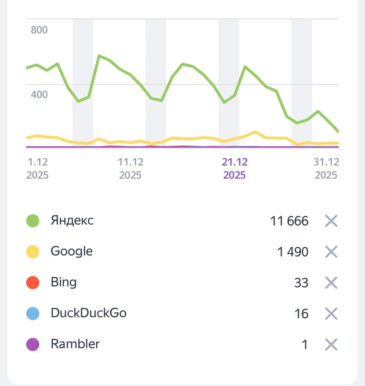The width and height of the screenshot is (365, 386).
Task: Select the Google legend label
Action: point(72,251)
